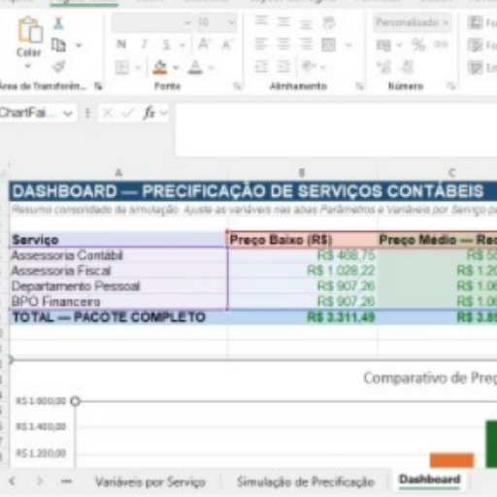Click the center align icon
Image resolution: width=497 pixels, height=497 pixels.
click(x=283, y=45)
